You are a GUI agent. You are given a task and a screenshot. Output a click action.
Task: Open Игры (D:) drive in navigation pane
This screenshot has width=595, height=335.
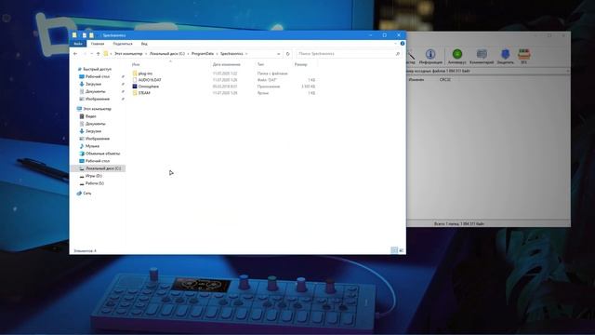coord(93,176)
